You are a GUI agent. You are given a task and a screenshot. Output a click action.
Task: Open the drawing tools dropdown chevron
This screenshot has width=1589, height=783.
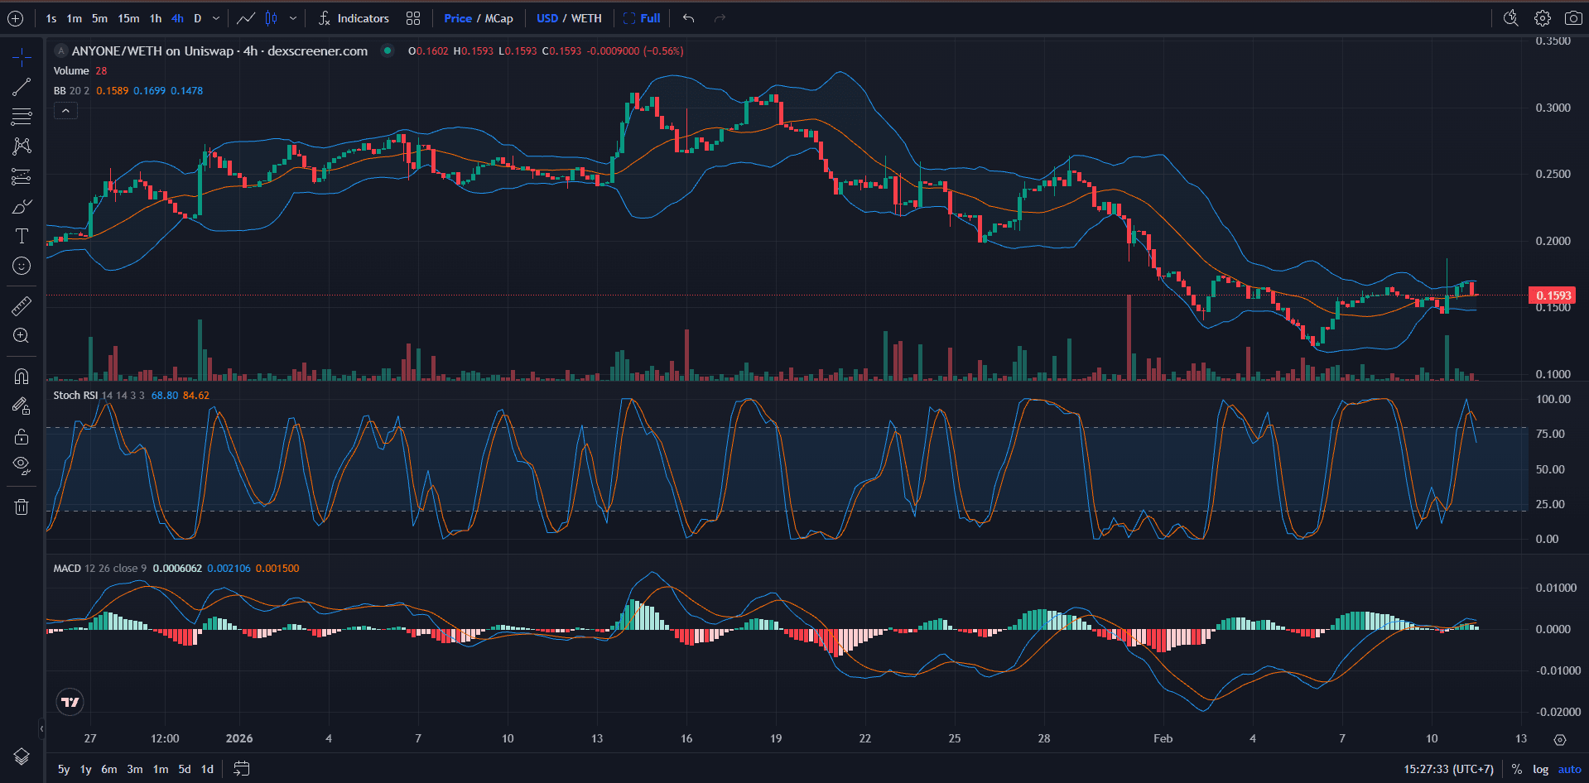(x=293, y=17)
